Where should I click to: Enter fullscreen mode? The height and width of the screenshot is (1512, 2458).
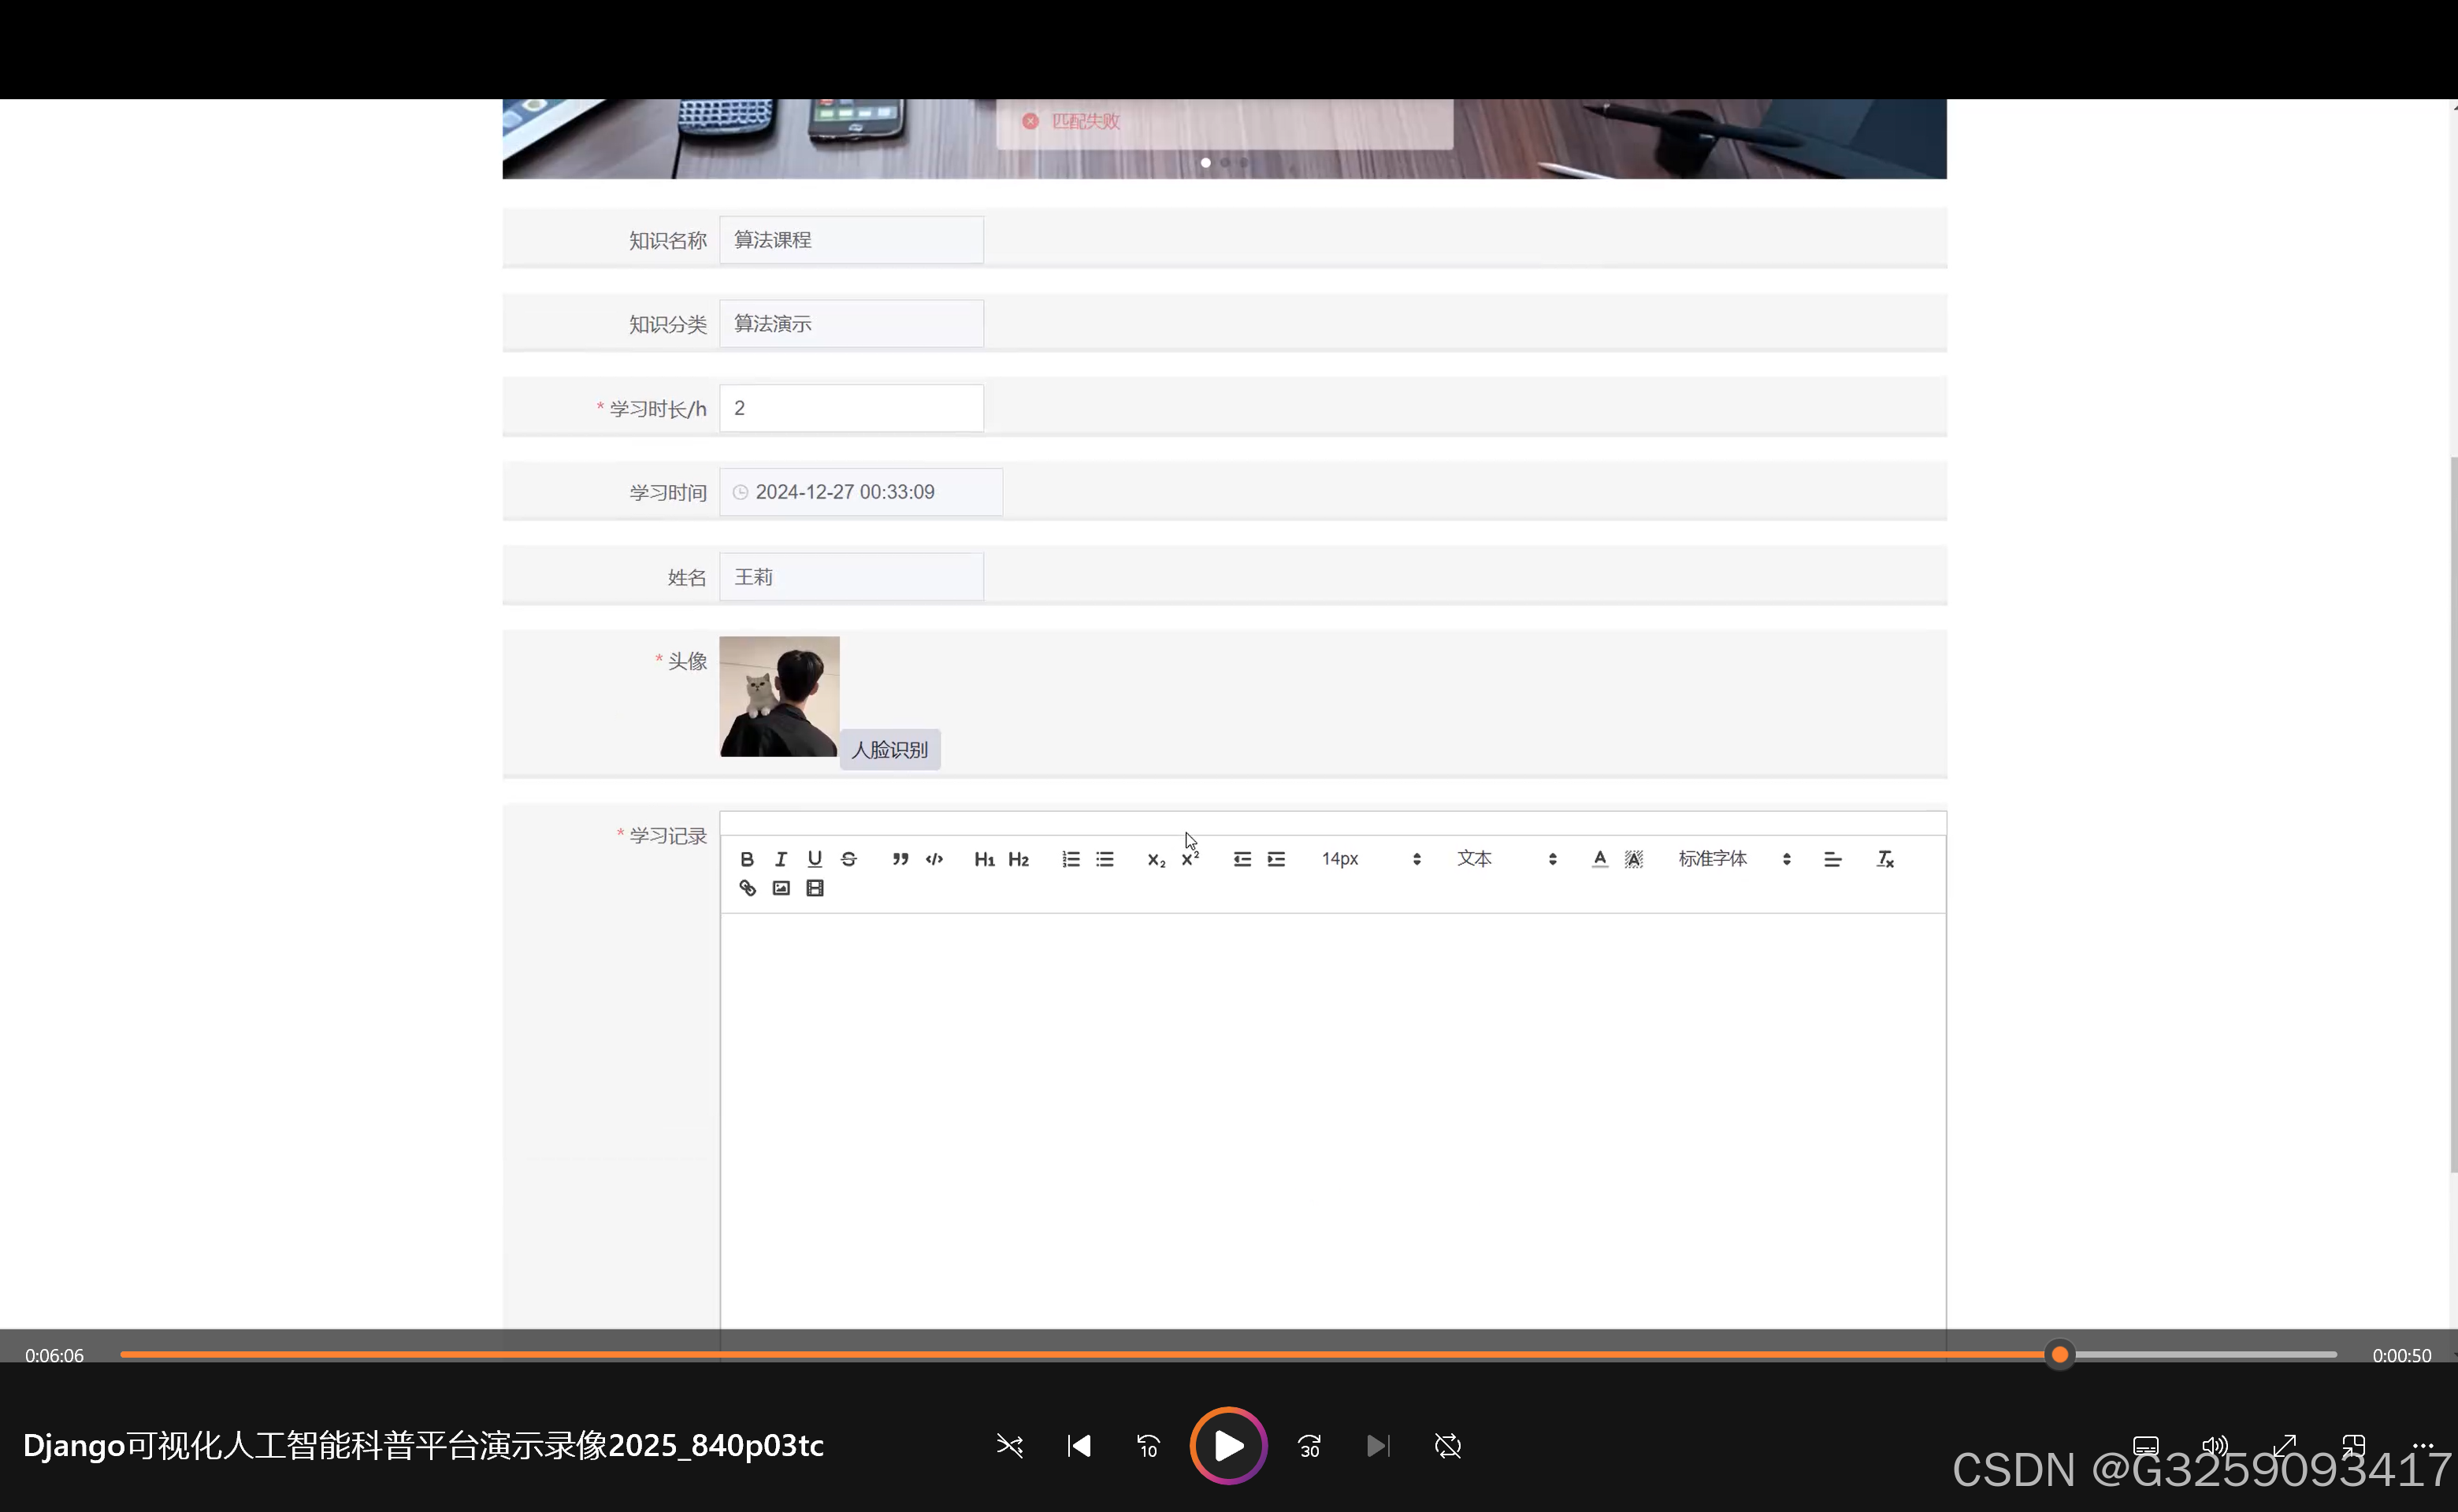point(2284,1446)
